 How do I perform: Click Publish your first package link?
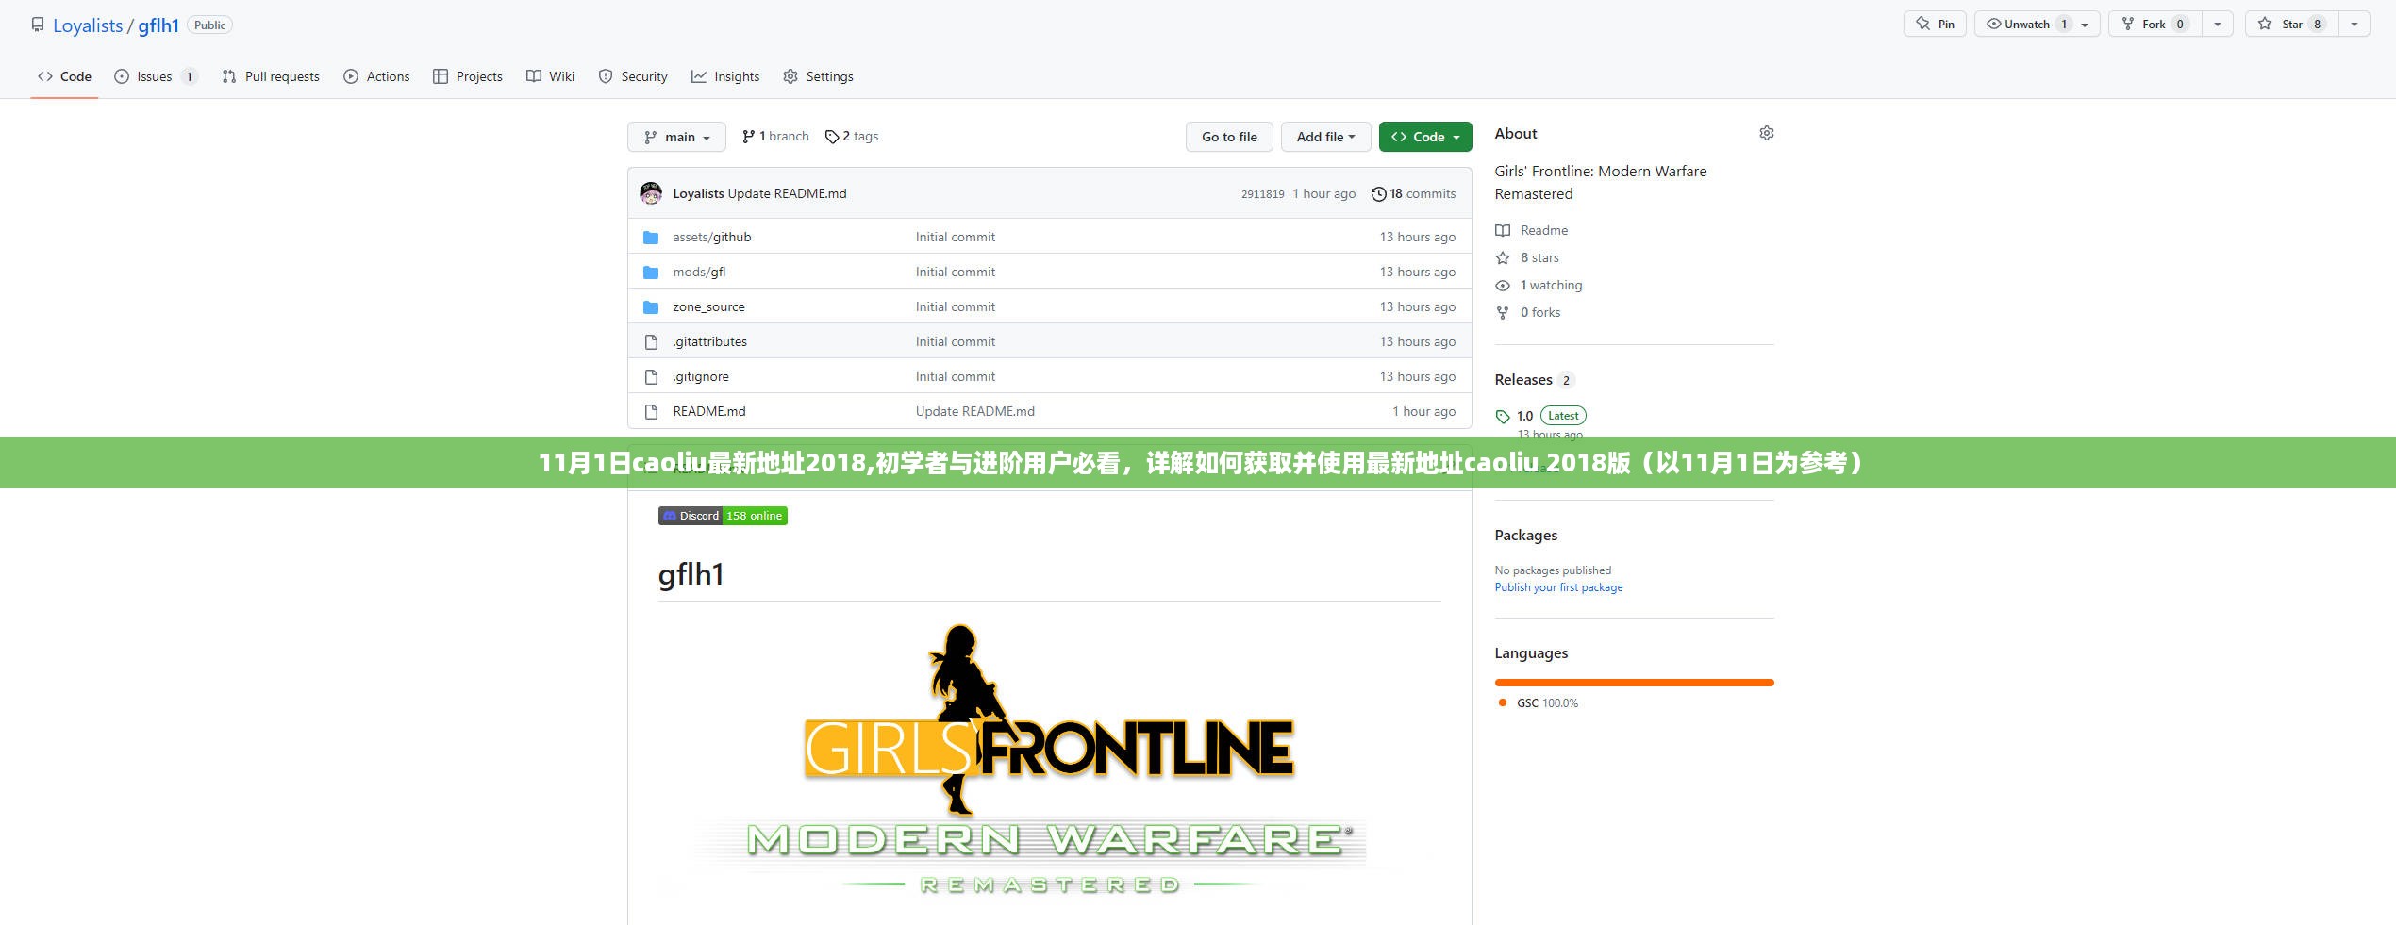point(1558,587)
